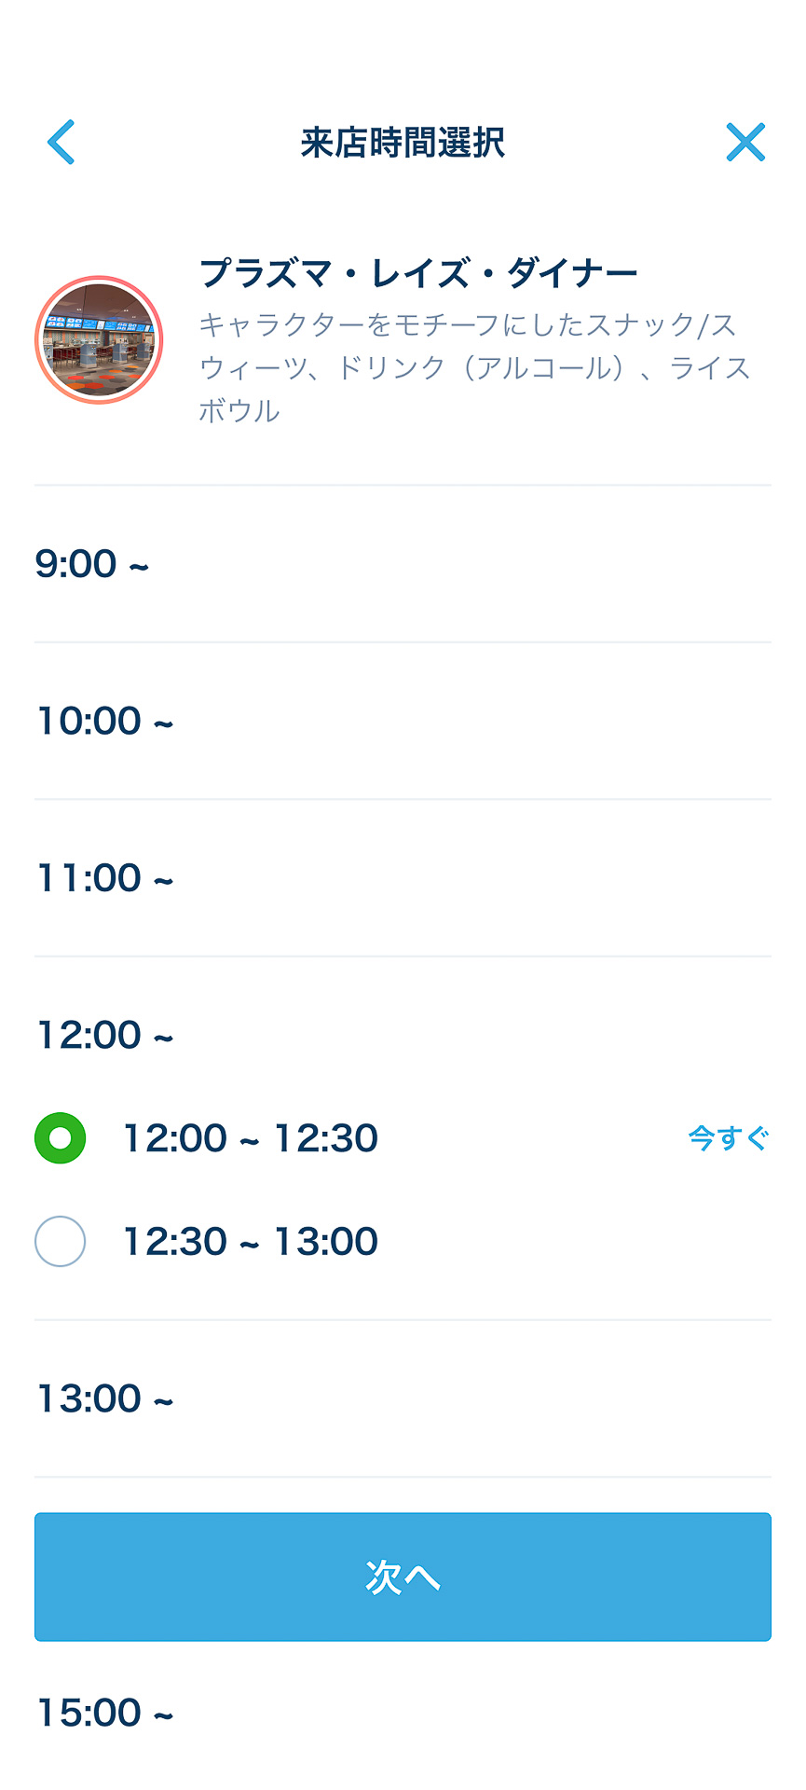The width and height of the screenshot is (806, 1790).
Task: Close the visit time selection screen
Action: click(x=745, y=143)
